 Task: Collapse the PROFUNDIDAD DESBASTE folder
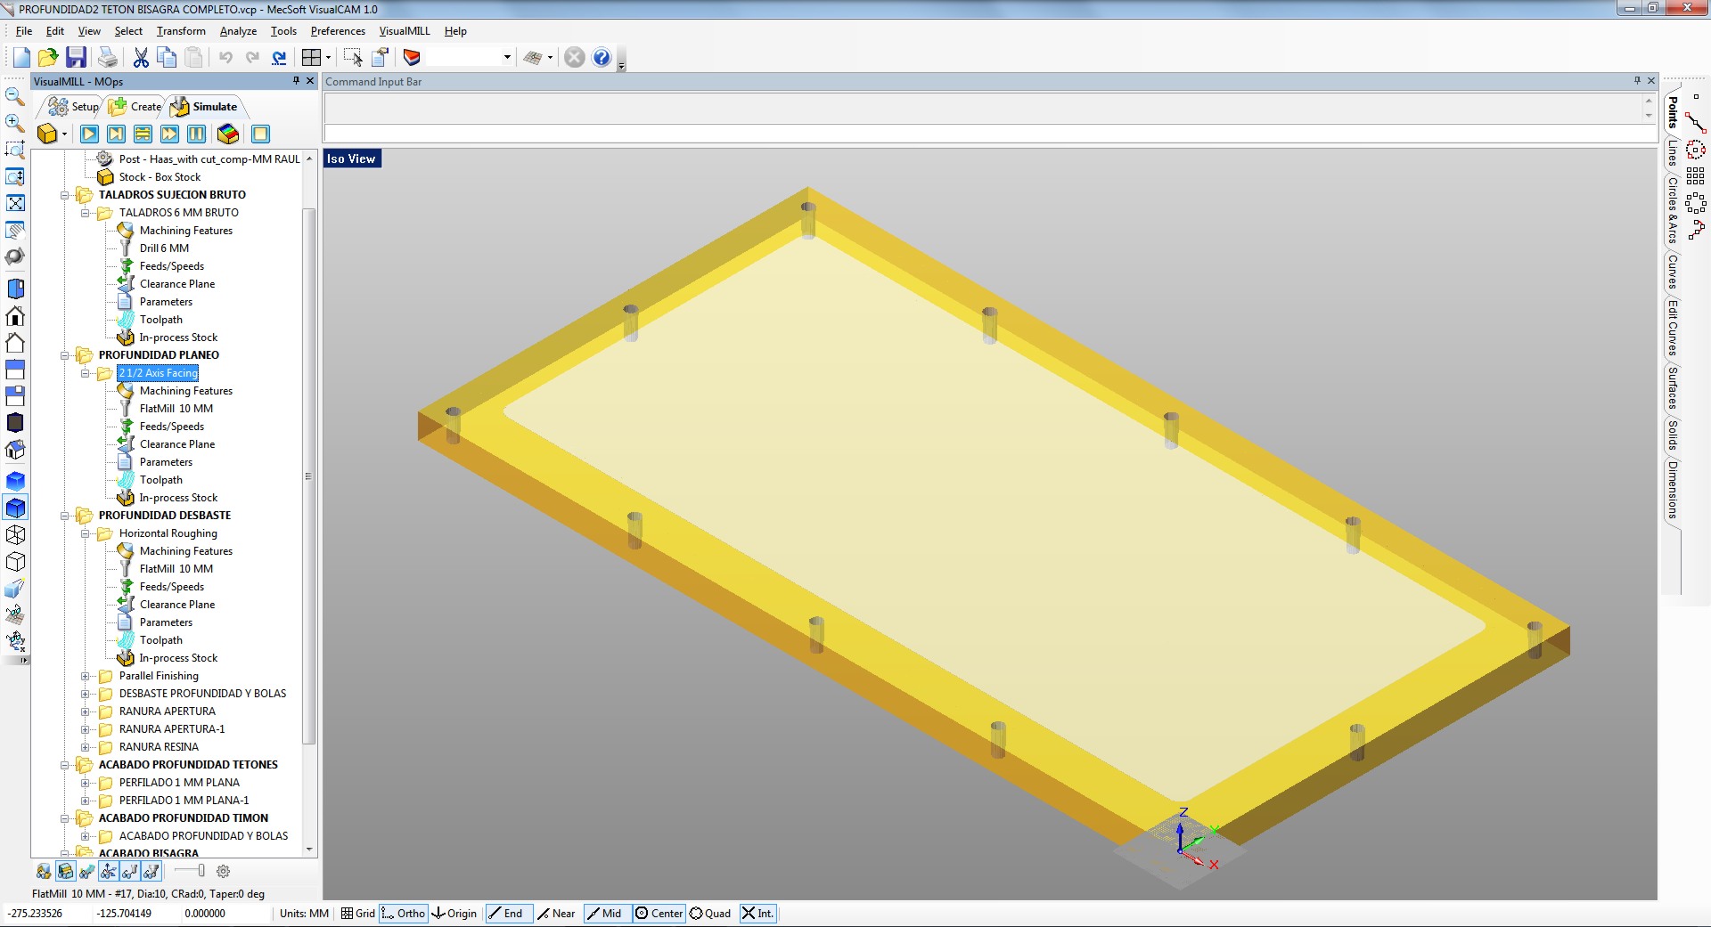click(x=65, y=516)
